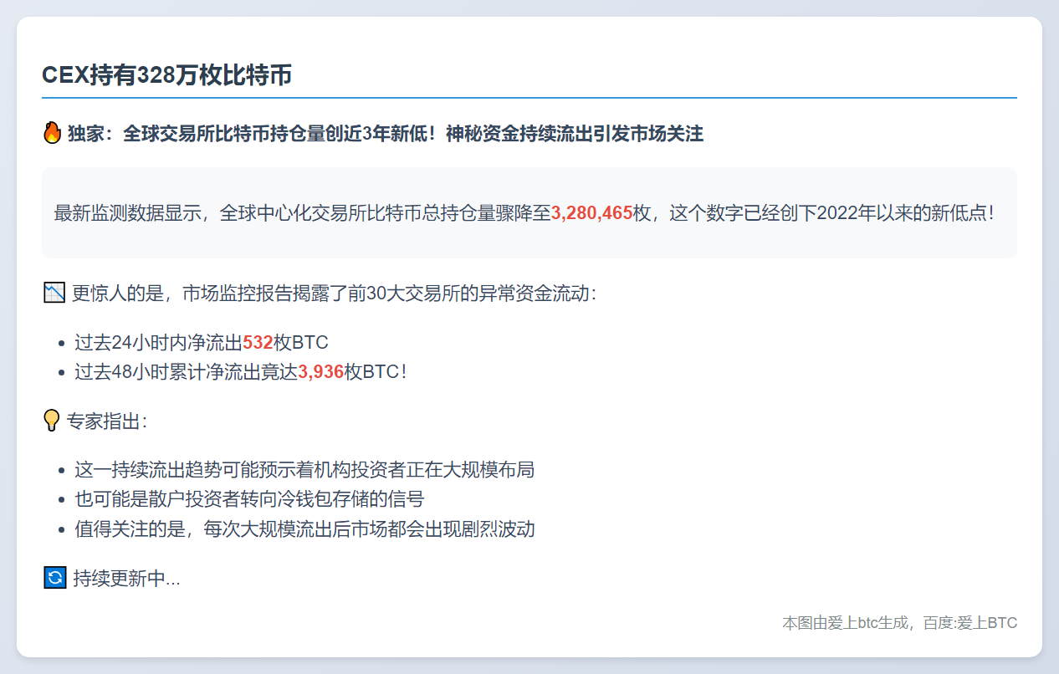Viewport: 1059px width, 674px height.
Task: Click the sentence about 前30大交易所
Action: point(335,294)
